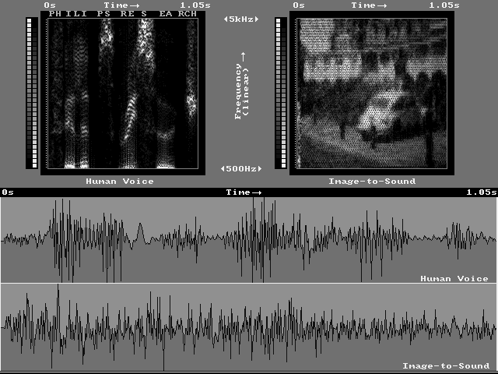Screen dimensions: 498x374
Task: Click '0s' in the waveform timeline bar
Action: (8, 192)
